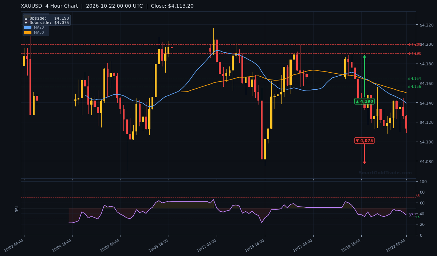
Task: Click the RSI axis value 80
Action: [x=422, y=192]
